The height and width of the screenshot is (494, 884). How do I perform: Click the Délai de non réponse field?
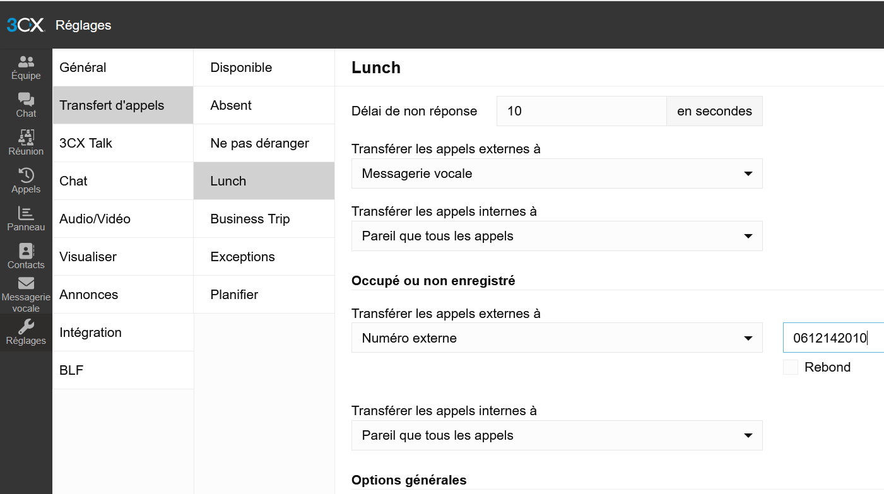point(580,111)
